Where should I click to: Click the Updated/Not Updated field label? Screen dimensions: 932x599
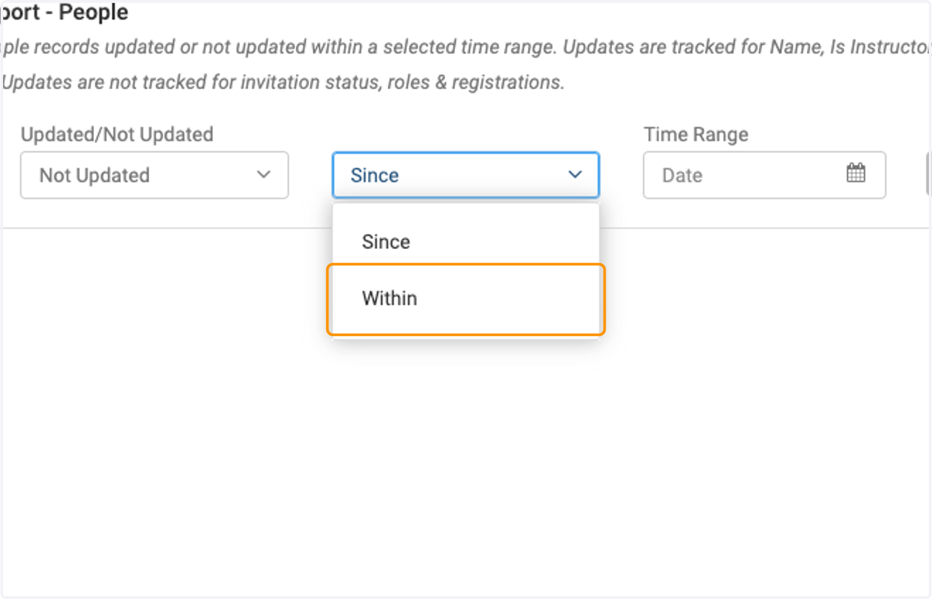point(116,134)
